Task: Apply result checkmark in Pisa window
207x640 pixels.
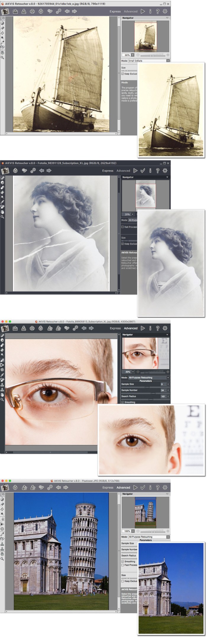Action: click(x=143, y=487)
